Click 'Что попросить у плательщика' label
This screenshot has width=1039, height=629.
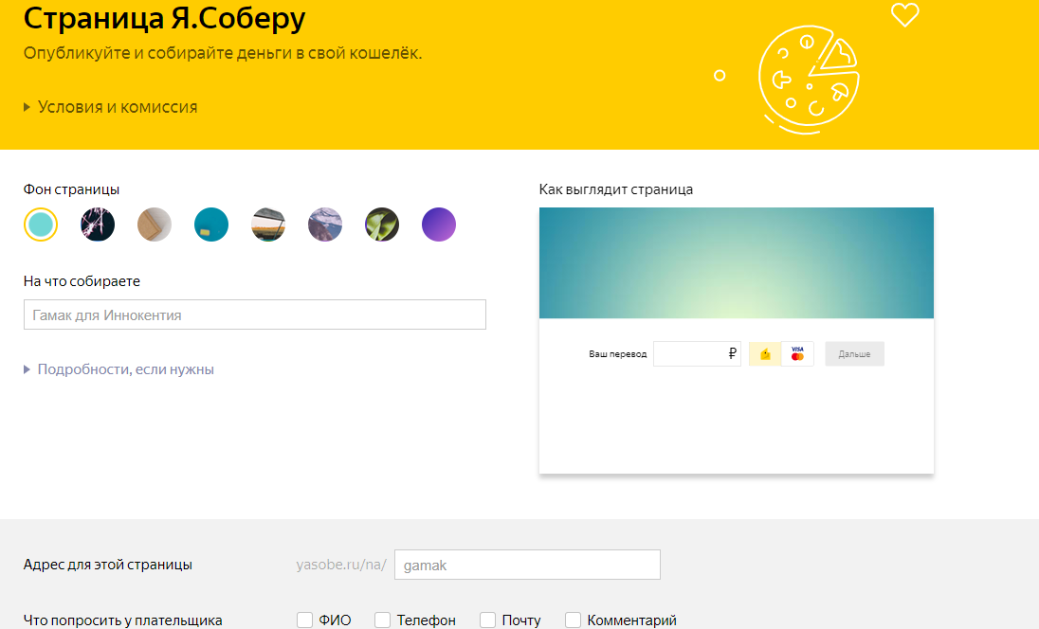pos(122,620)
